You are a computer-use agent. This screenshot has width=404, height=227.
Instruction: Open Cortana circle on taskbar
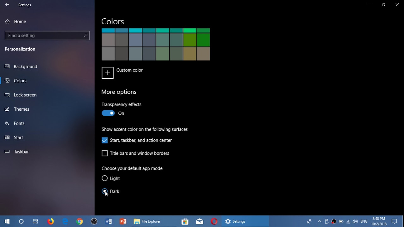coord(21,221)
